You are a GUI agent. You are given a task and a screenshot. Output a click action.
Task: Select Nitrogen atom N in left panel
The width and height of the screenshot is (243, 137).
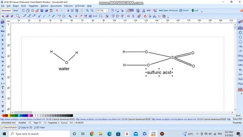pos(3,44)
